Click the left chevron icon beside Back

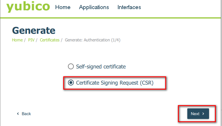(x=18, y=114)
